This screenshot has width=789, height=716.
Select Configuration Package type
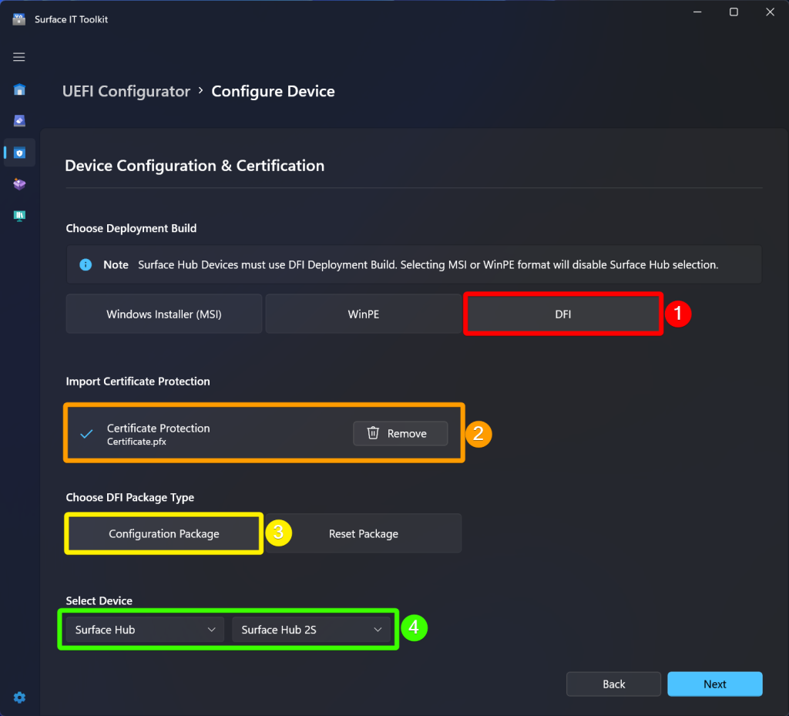164,533
